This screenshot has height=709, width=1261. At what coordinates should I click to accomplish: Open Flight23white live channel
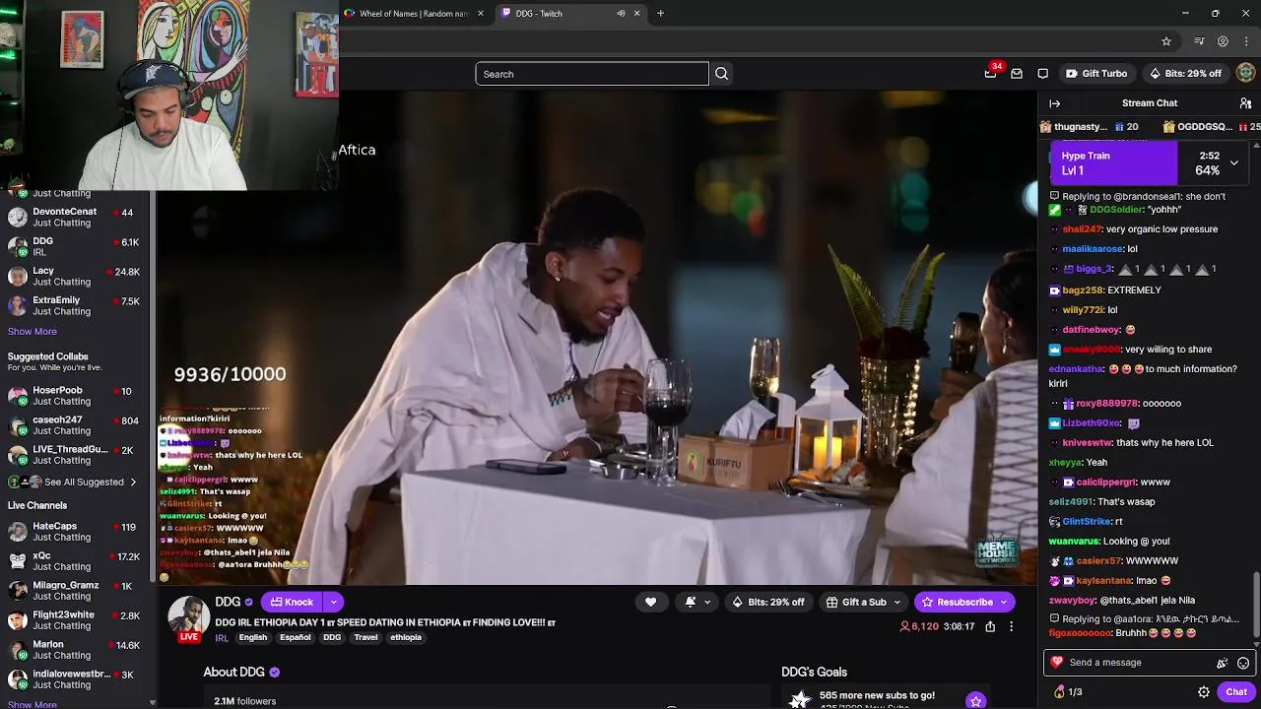click(76, 620)
